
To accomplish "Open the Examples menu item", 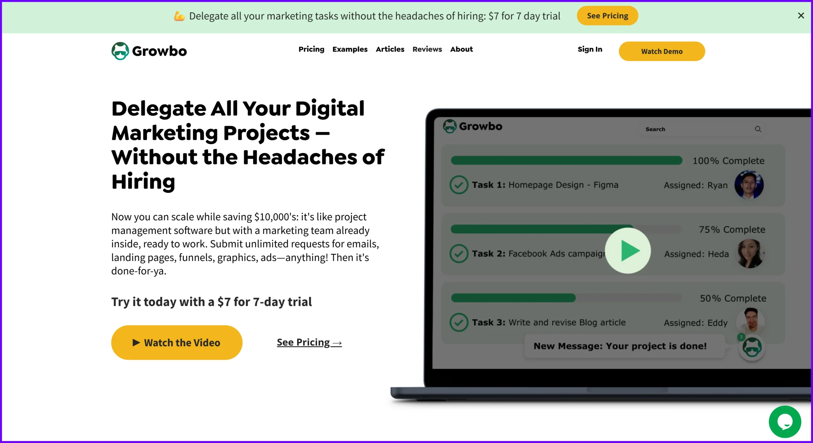I will 350,49.
